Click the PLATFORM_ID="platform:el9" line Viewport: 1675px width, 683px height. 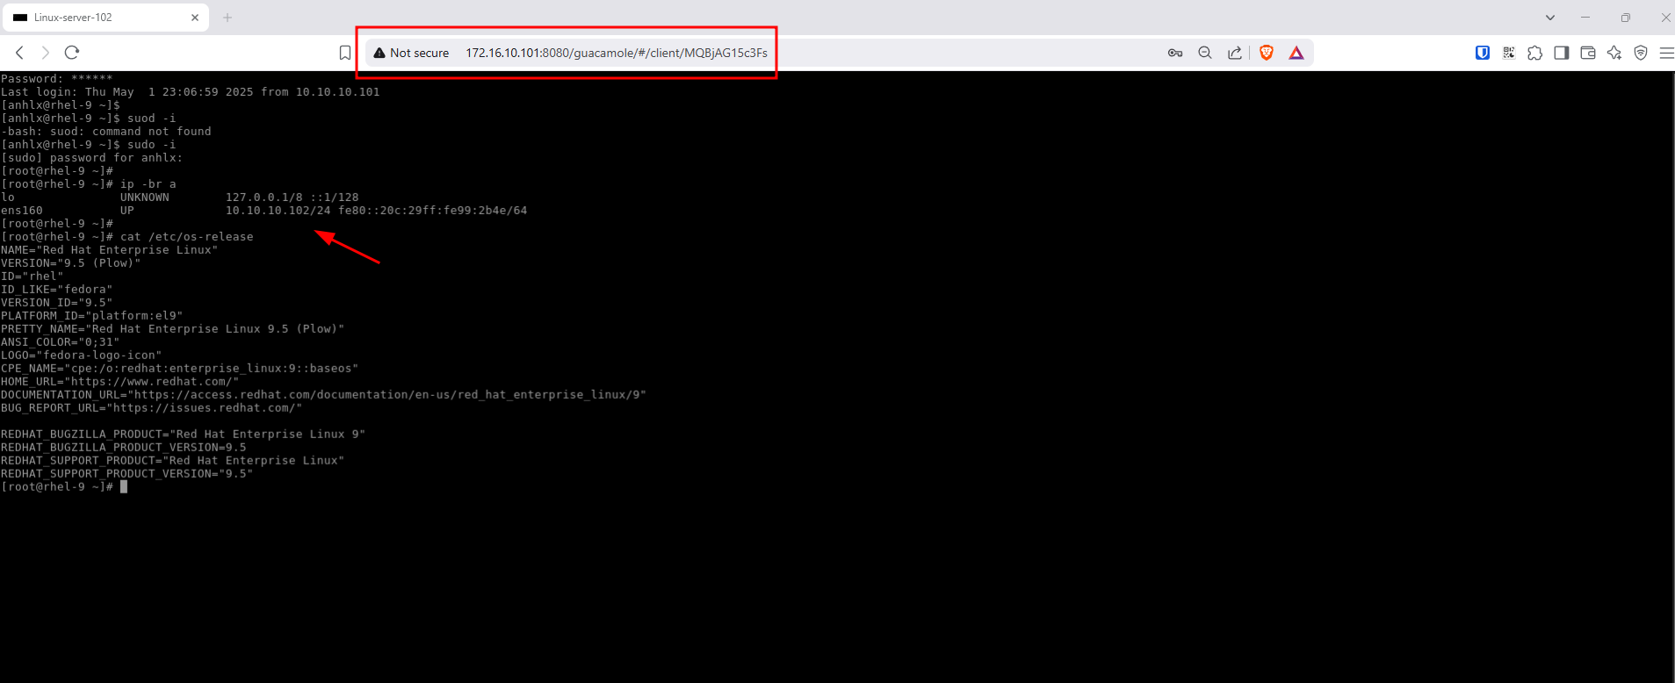[x=92, y=316]
